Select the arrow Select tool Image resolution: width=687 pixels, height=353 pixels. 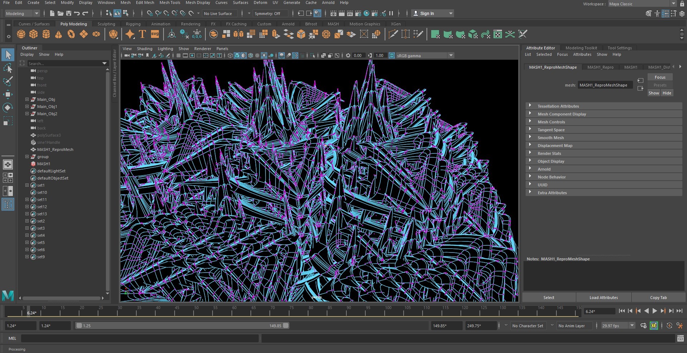(x=8, y=55)
